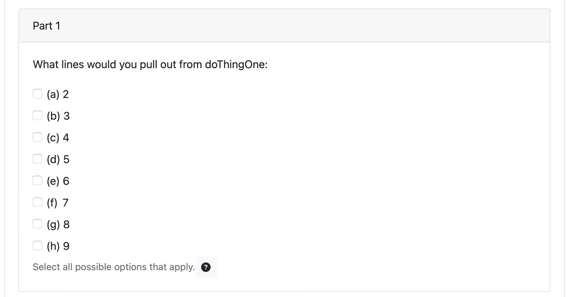Image resolution: width=566 pixels, height=297 pixels.
Task: Click the doThingOne question prompt text
Action: point(150,64)
